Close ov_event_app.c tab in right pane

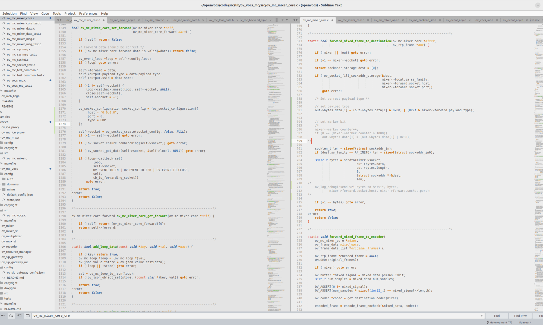pos(469,20)
